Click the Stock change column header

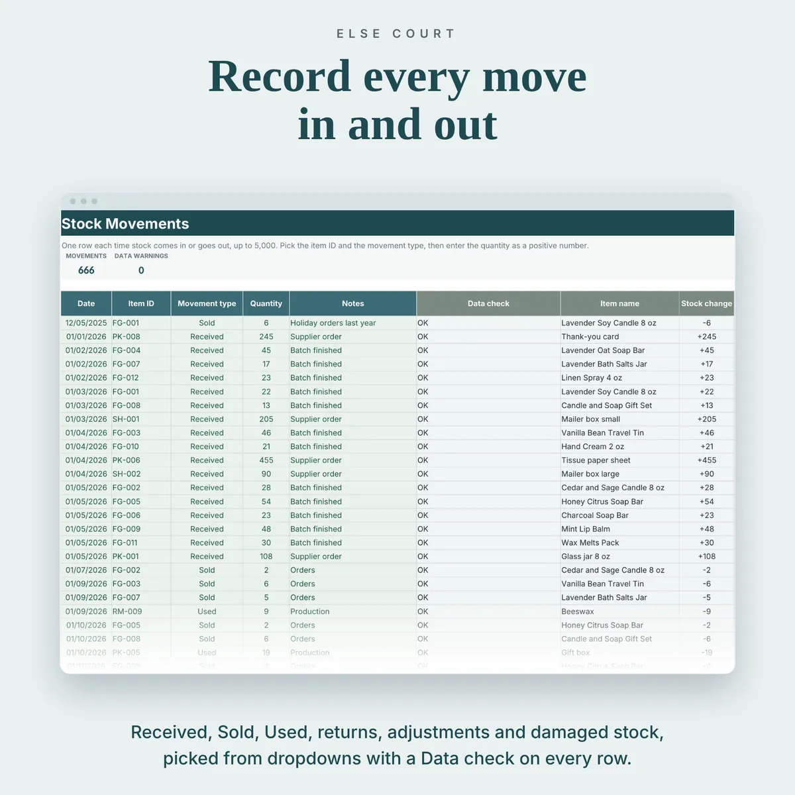(x=707, y=303)
